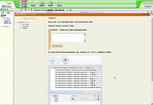
Task: Click the answer text area's scroll down arrow
Action: coord(85,41)
